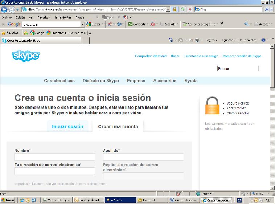The height and width of the screenshot is (204, 275).
Task: Open Empresa in Skype navigation
Action: point(136,81)
